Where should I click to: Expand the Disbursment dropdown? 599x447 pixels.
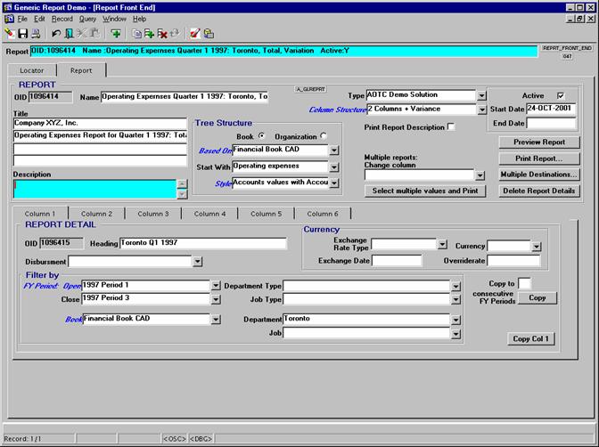pos(197,262)
